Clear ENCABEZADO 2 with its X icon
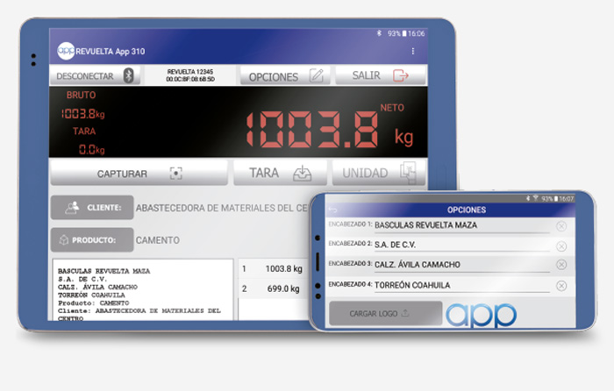Image resolution: width=614 pixels, height=391 pixels. coord(561,246)
